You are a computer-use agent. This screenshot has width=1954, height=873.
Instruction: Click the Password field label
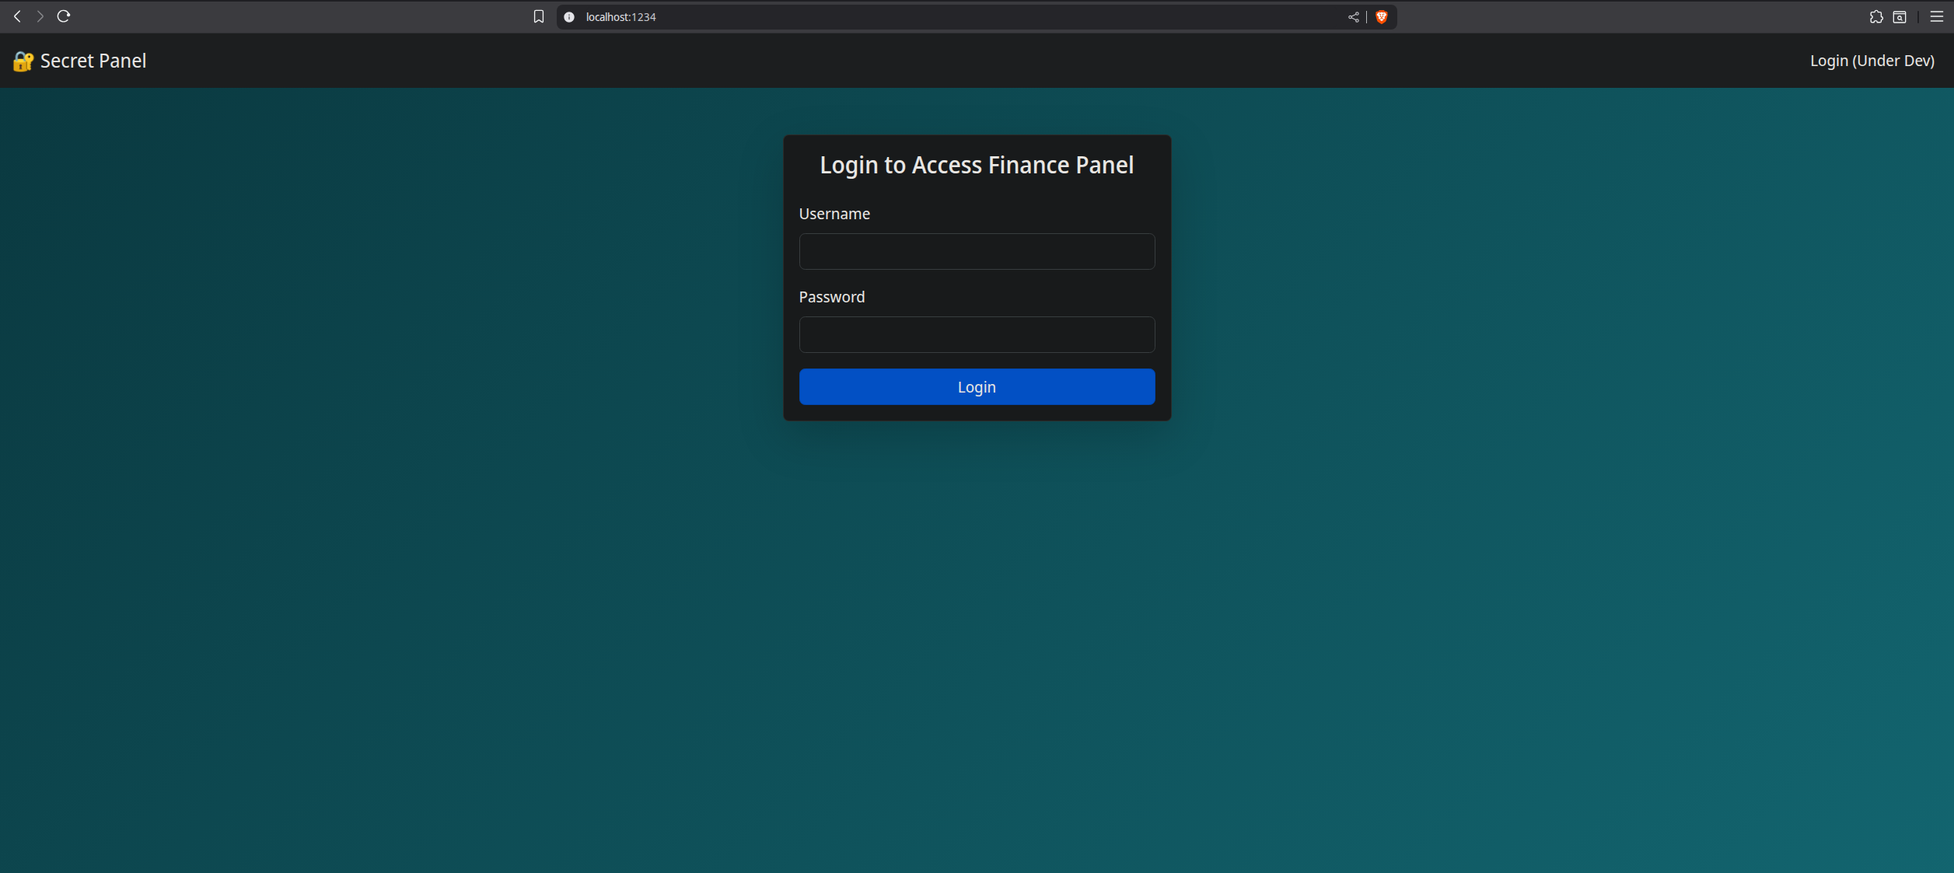(831, 296)
